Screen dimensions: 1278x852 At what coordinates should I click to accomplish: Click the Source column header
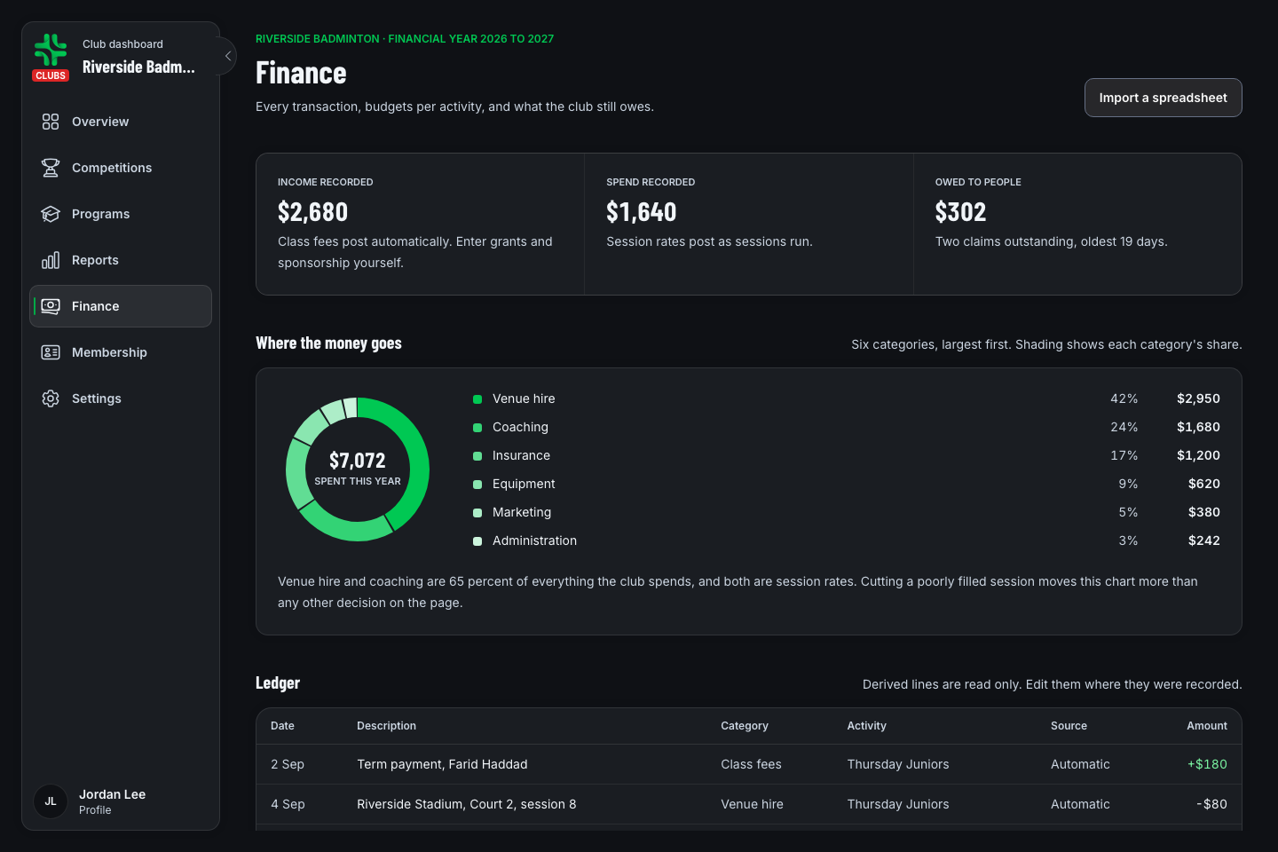tap(1069, 726)
